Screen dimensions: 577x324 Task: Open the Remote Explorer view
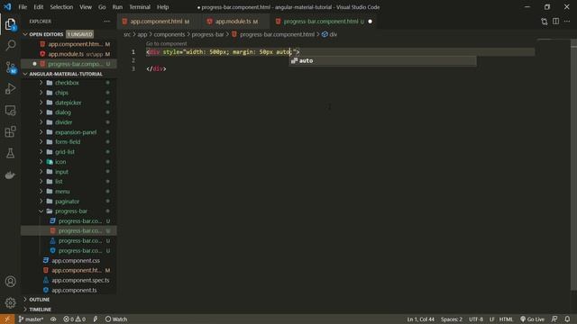10,110
